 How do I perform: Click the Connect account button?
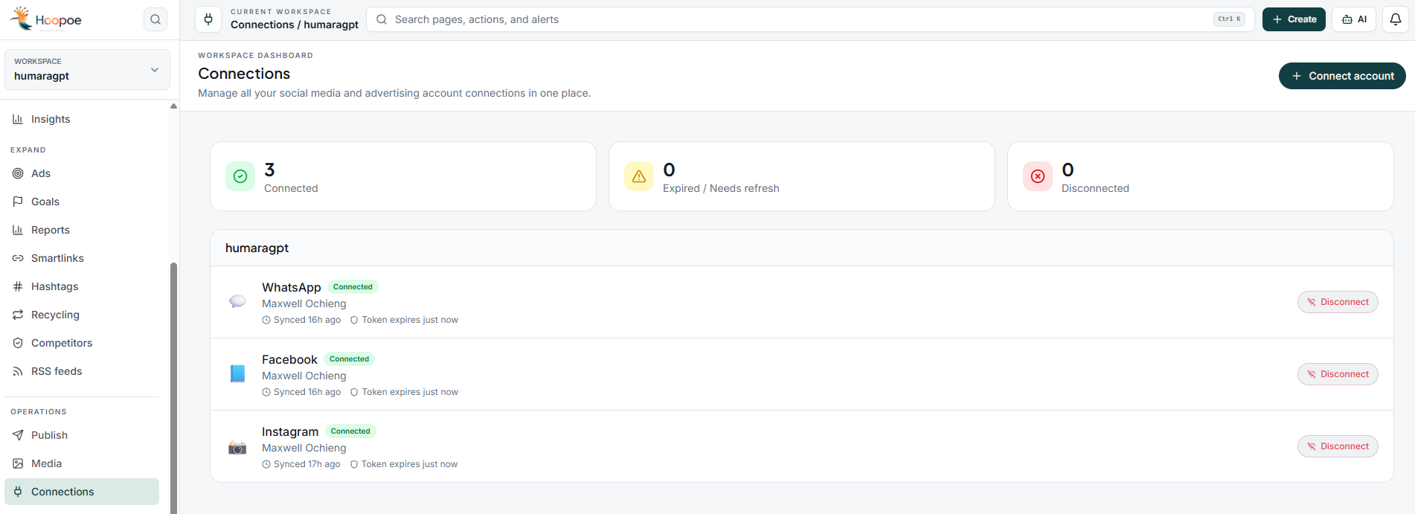coord(1342,76)
